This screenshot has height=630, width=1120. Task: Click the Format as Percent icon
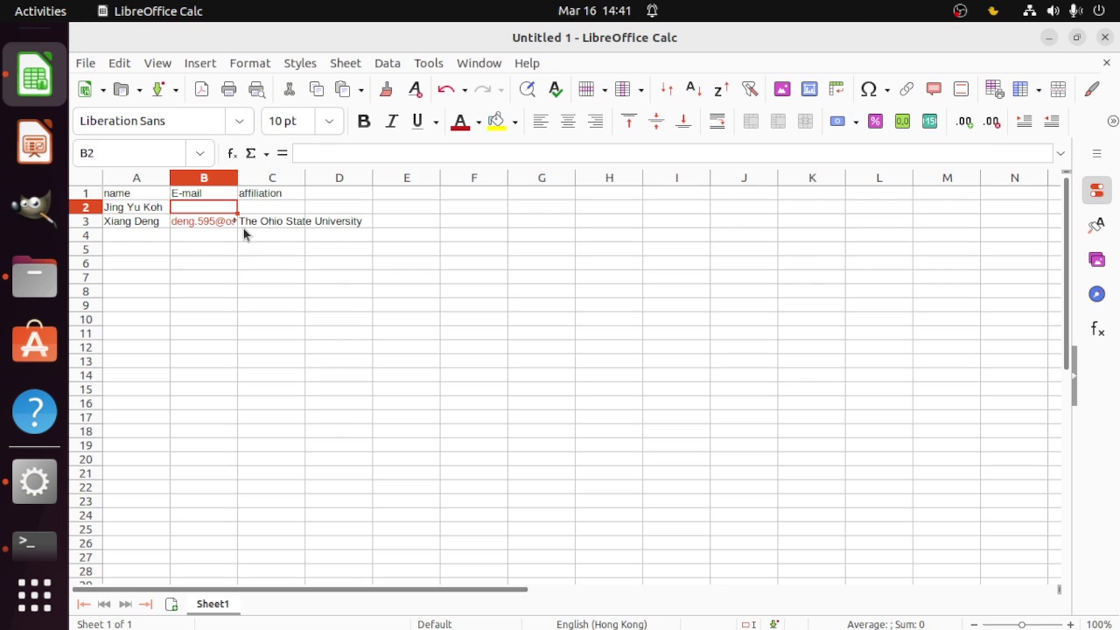875,122
